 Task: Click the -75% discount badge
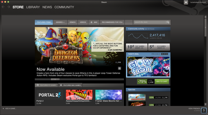pyautogui.click(x=142, y=82)
